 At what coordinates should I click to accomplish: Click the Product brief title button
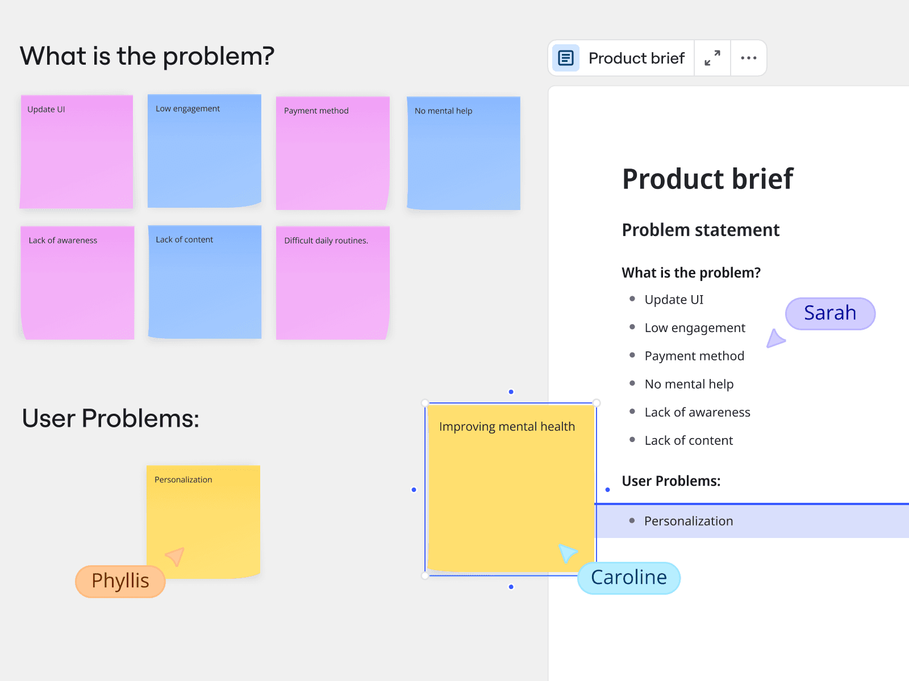pos(636,58)
